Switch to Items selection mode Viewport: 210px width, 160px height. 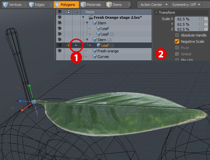pos(118,5)
